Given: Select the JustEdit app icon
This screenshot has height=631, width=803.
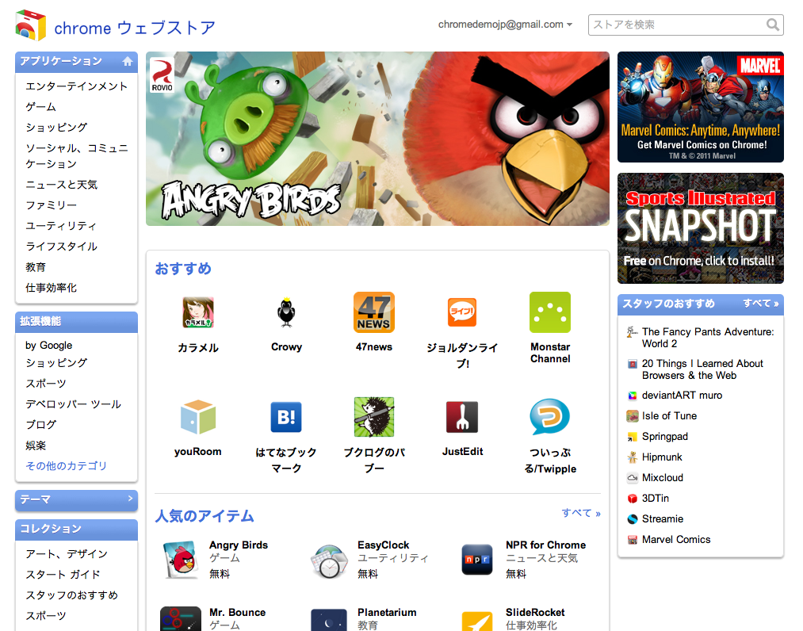Looking at the screenshot, I should (461, 417).
